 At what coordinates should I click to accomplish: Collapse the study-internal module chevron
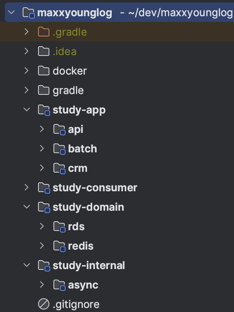pyautogui.click(x=27, y=265)
